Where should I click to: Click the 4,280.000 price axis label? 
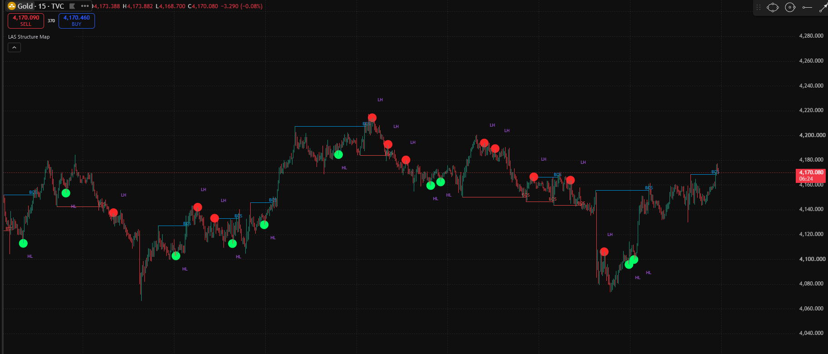(811, 36)
